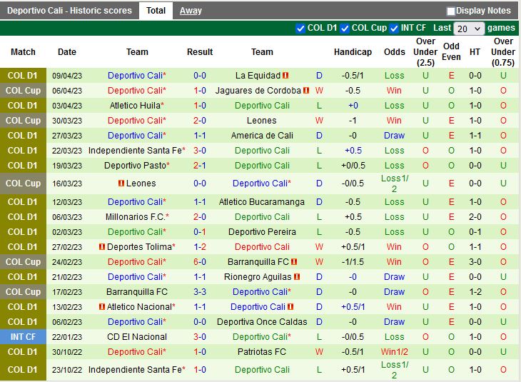Viewport: 521px width, 382px height.
Task: Select the Total tab
Action: (x=156, y=11)
